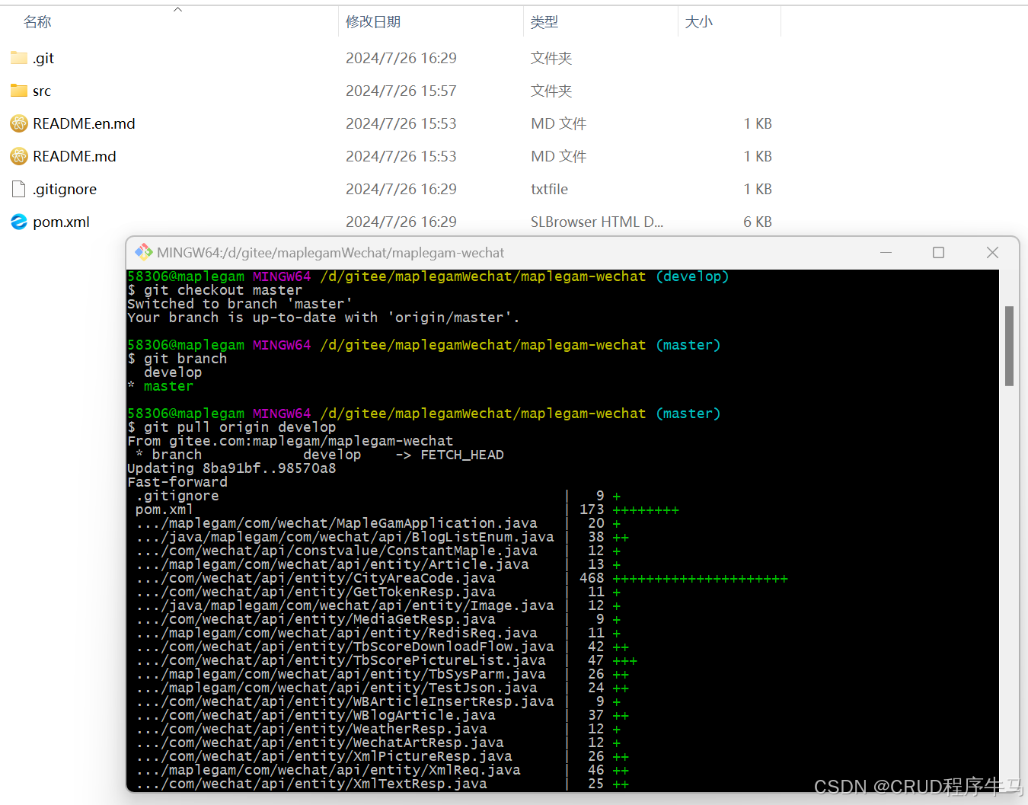Screen dimensions: 1028x805
Task: Select the README.md file name
Action: (x=75, y=156)
